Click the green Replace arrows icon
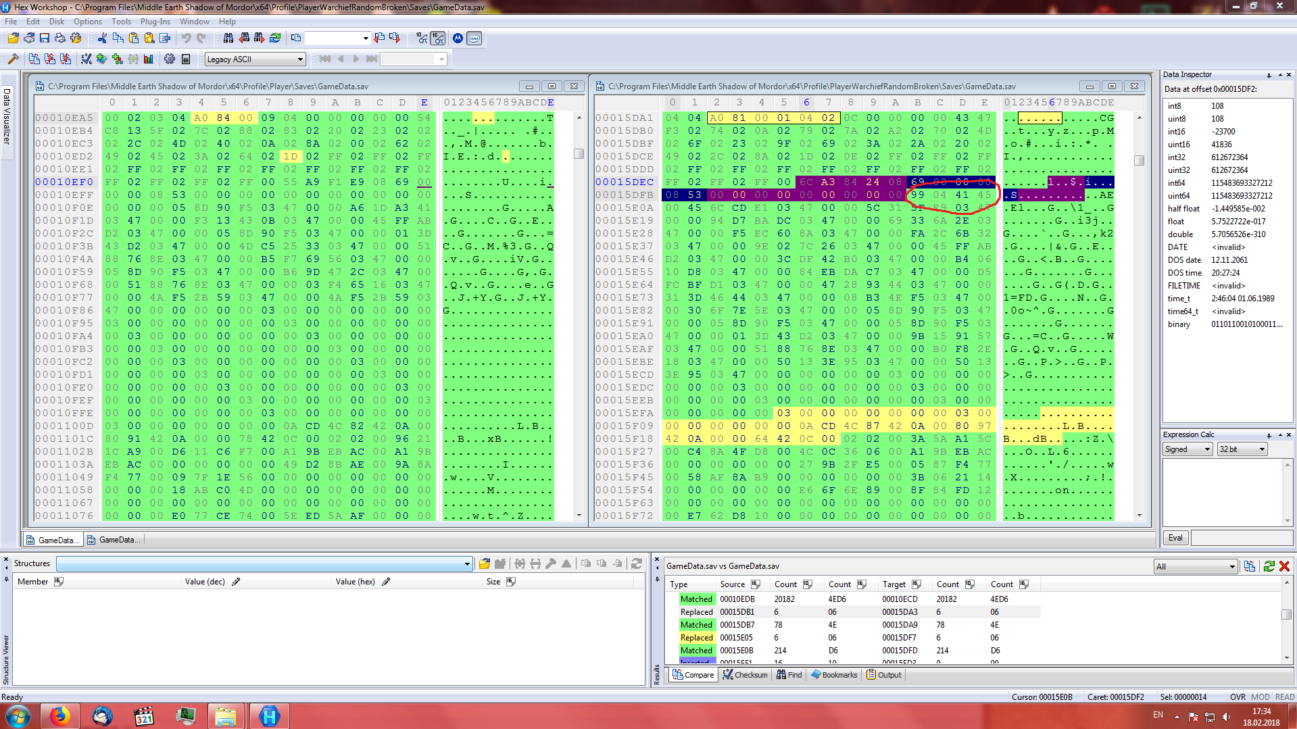This screenshot has width=1297, height=729. pyautogui.click(x=275, y=39)
